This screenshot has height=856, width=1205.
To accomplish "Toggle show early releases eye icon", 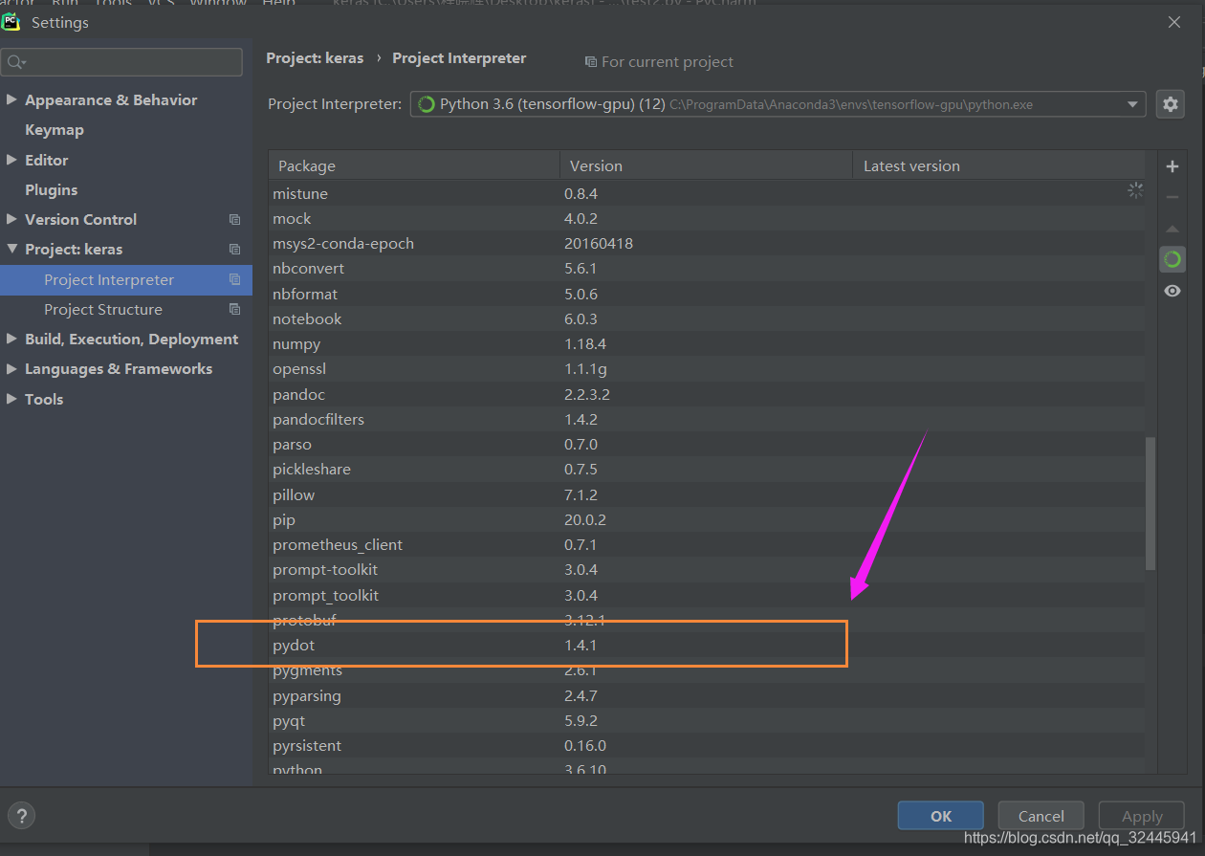I will (1172, 291).
